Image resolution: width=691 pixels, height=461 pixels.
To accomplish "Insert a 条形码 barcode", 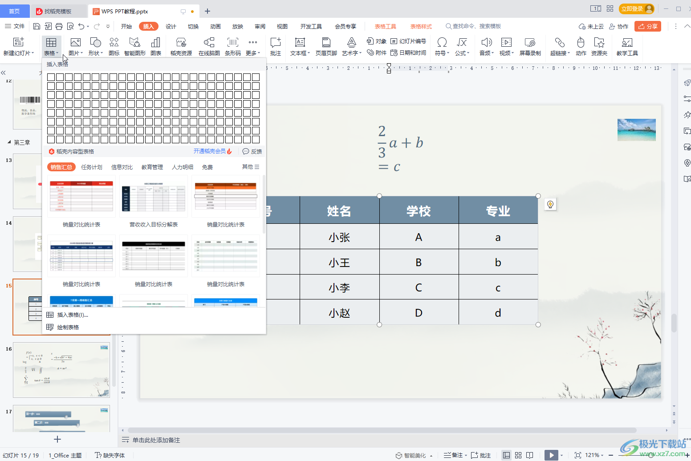I will [233, 46].
